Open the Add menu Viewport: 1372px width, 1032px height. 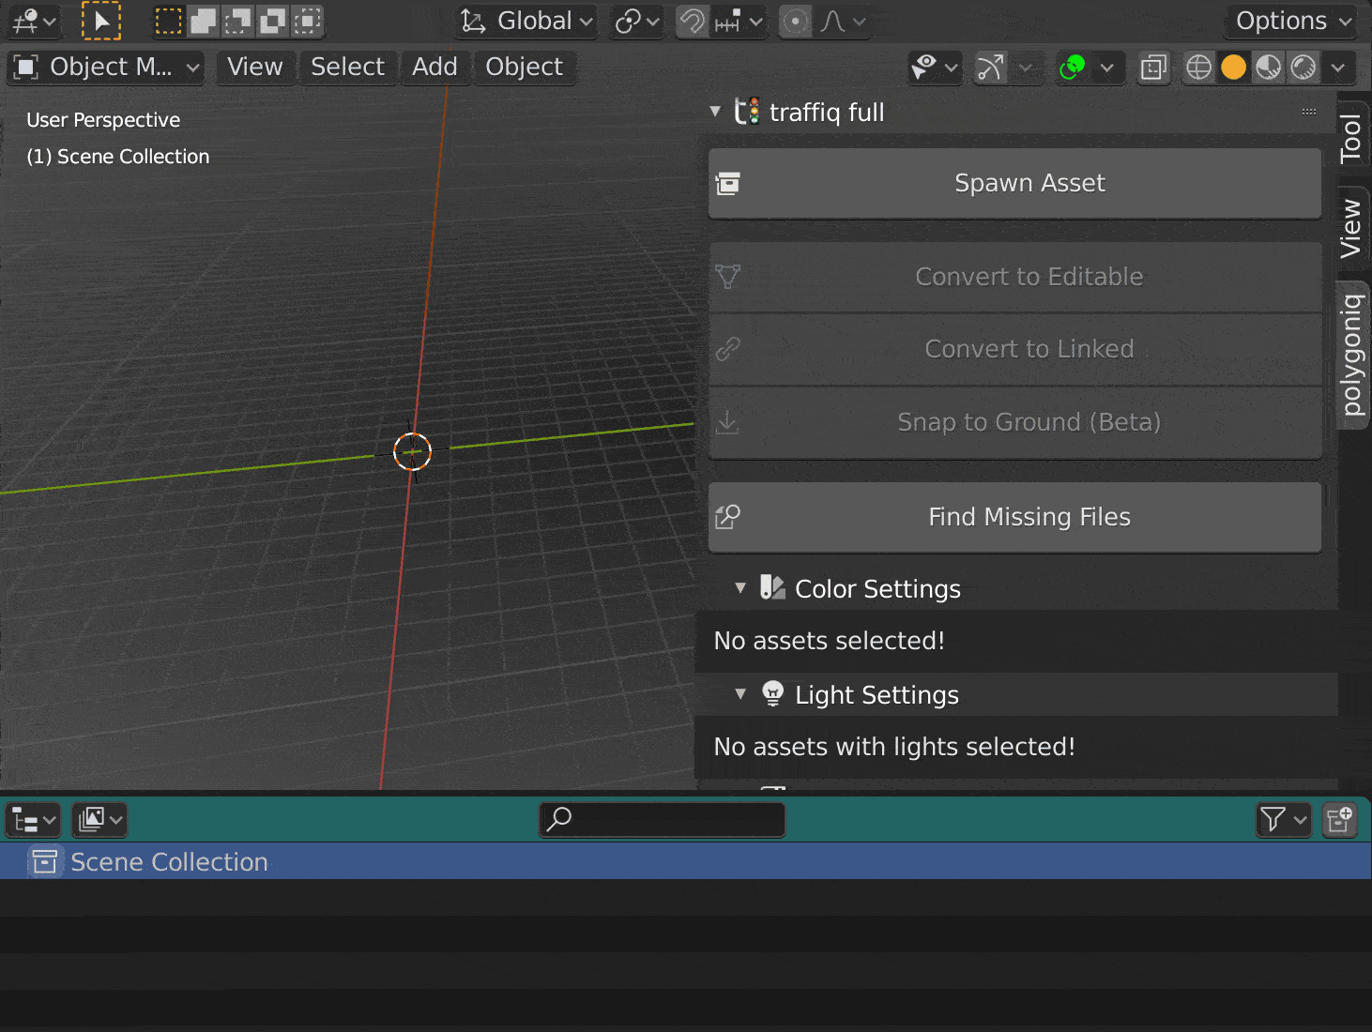coord(434,68)
